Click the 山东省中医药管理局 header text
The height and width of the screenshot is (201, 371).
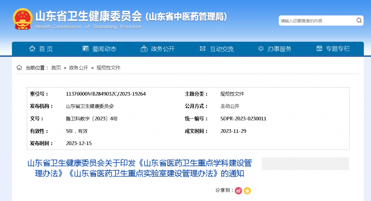click(186, 17)
